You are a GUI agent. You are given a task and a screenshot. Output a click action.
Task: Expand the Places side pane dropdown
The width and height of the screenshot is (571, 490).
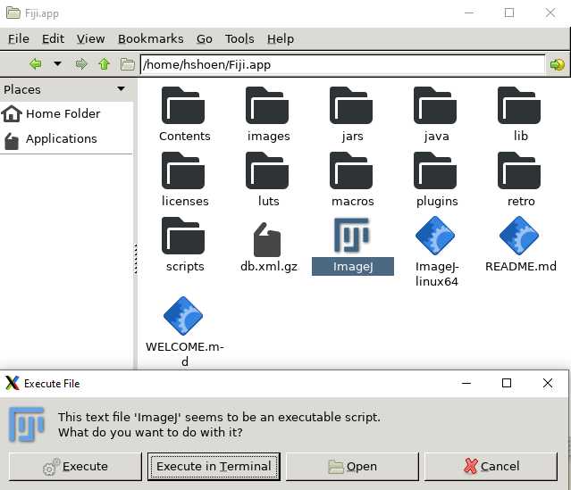click(121, 88)
